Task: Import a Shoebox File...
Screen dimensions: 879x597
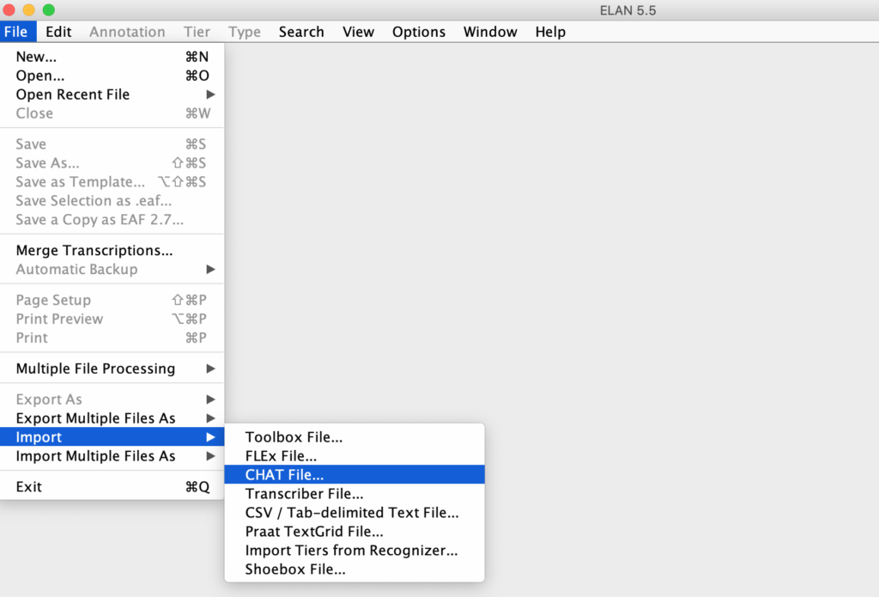Action: tap(355, 570)
